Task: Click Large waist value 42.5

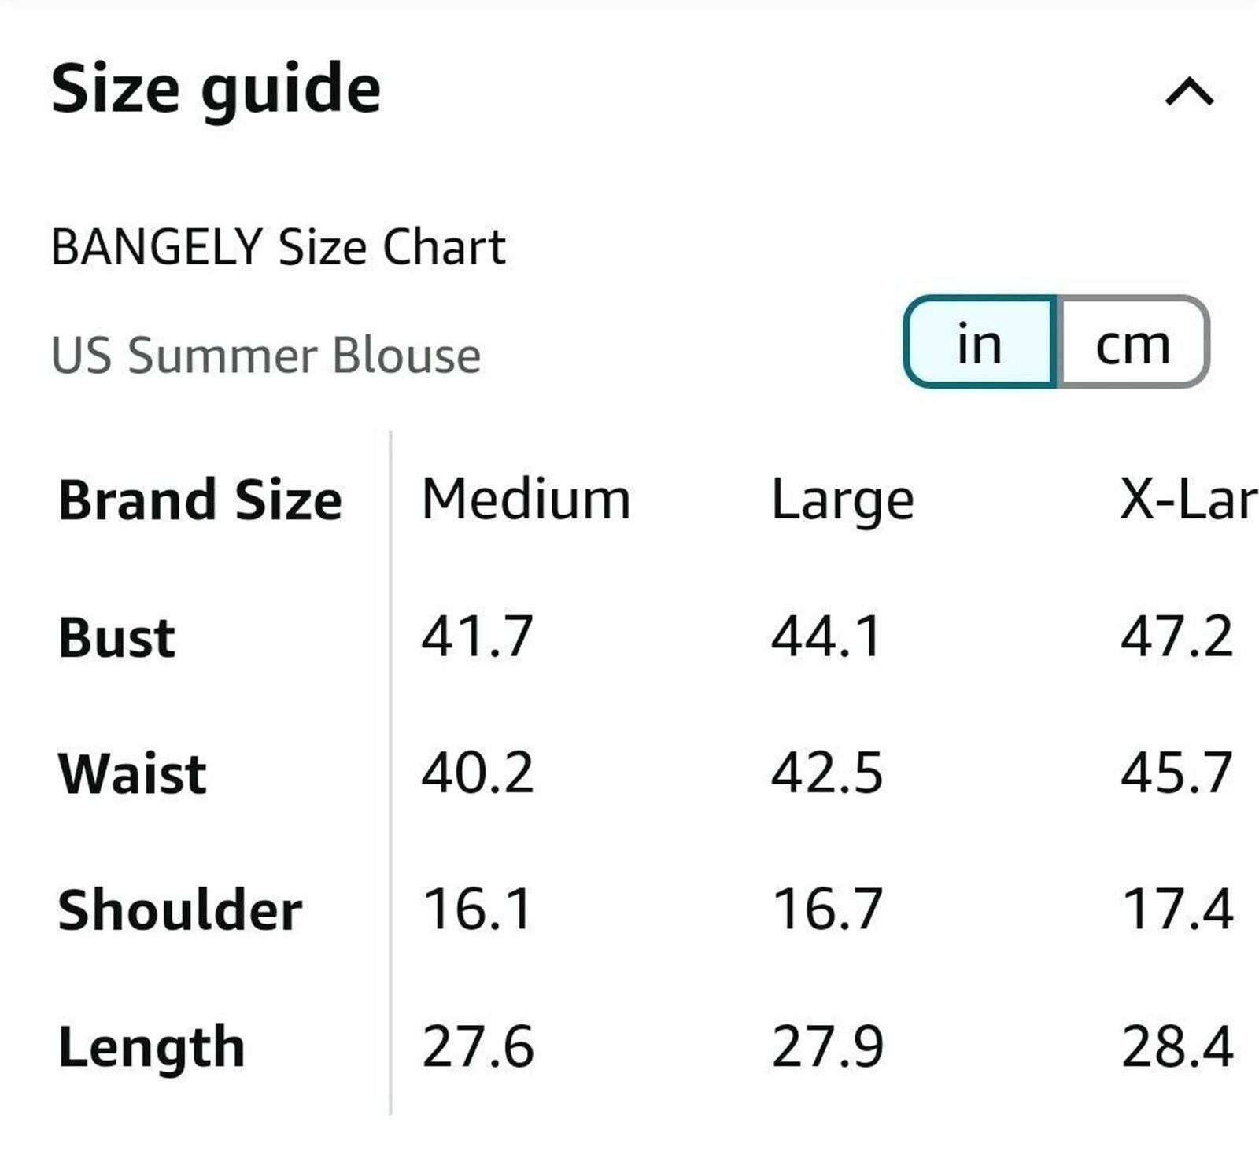Action: (x=827, y=773)
